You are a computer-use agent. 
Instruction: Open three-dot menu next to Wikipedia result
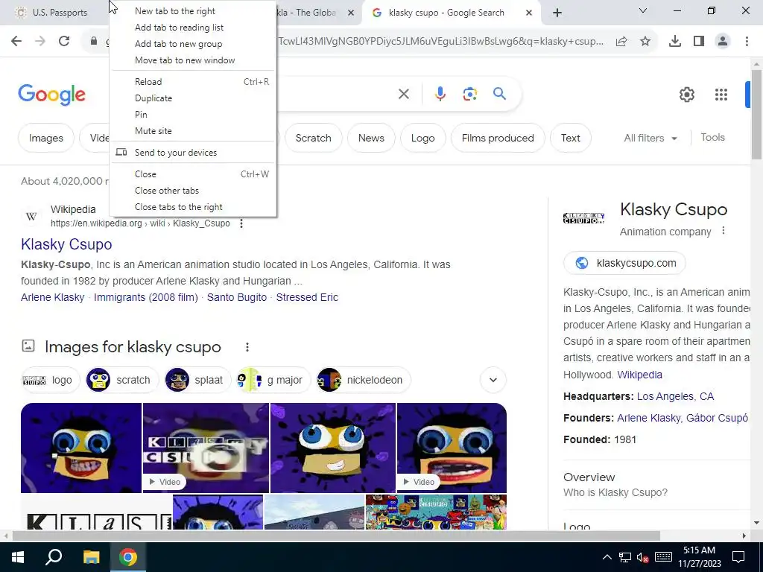pos(241,223)
